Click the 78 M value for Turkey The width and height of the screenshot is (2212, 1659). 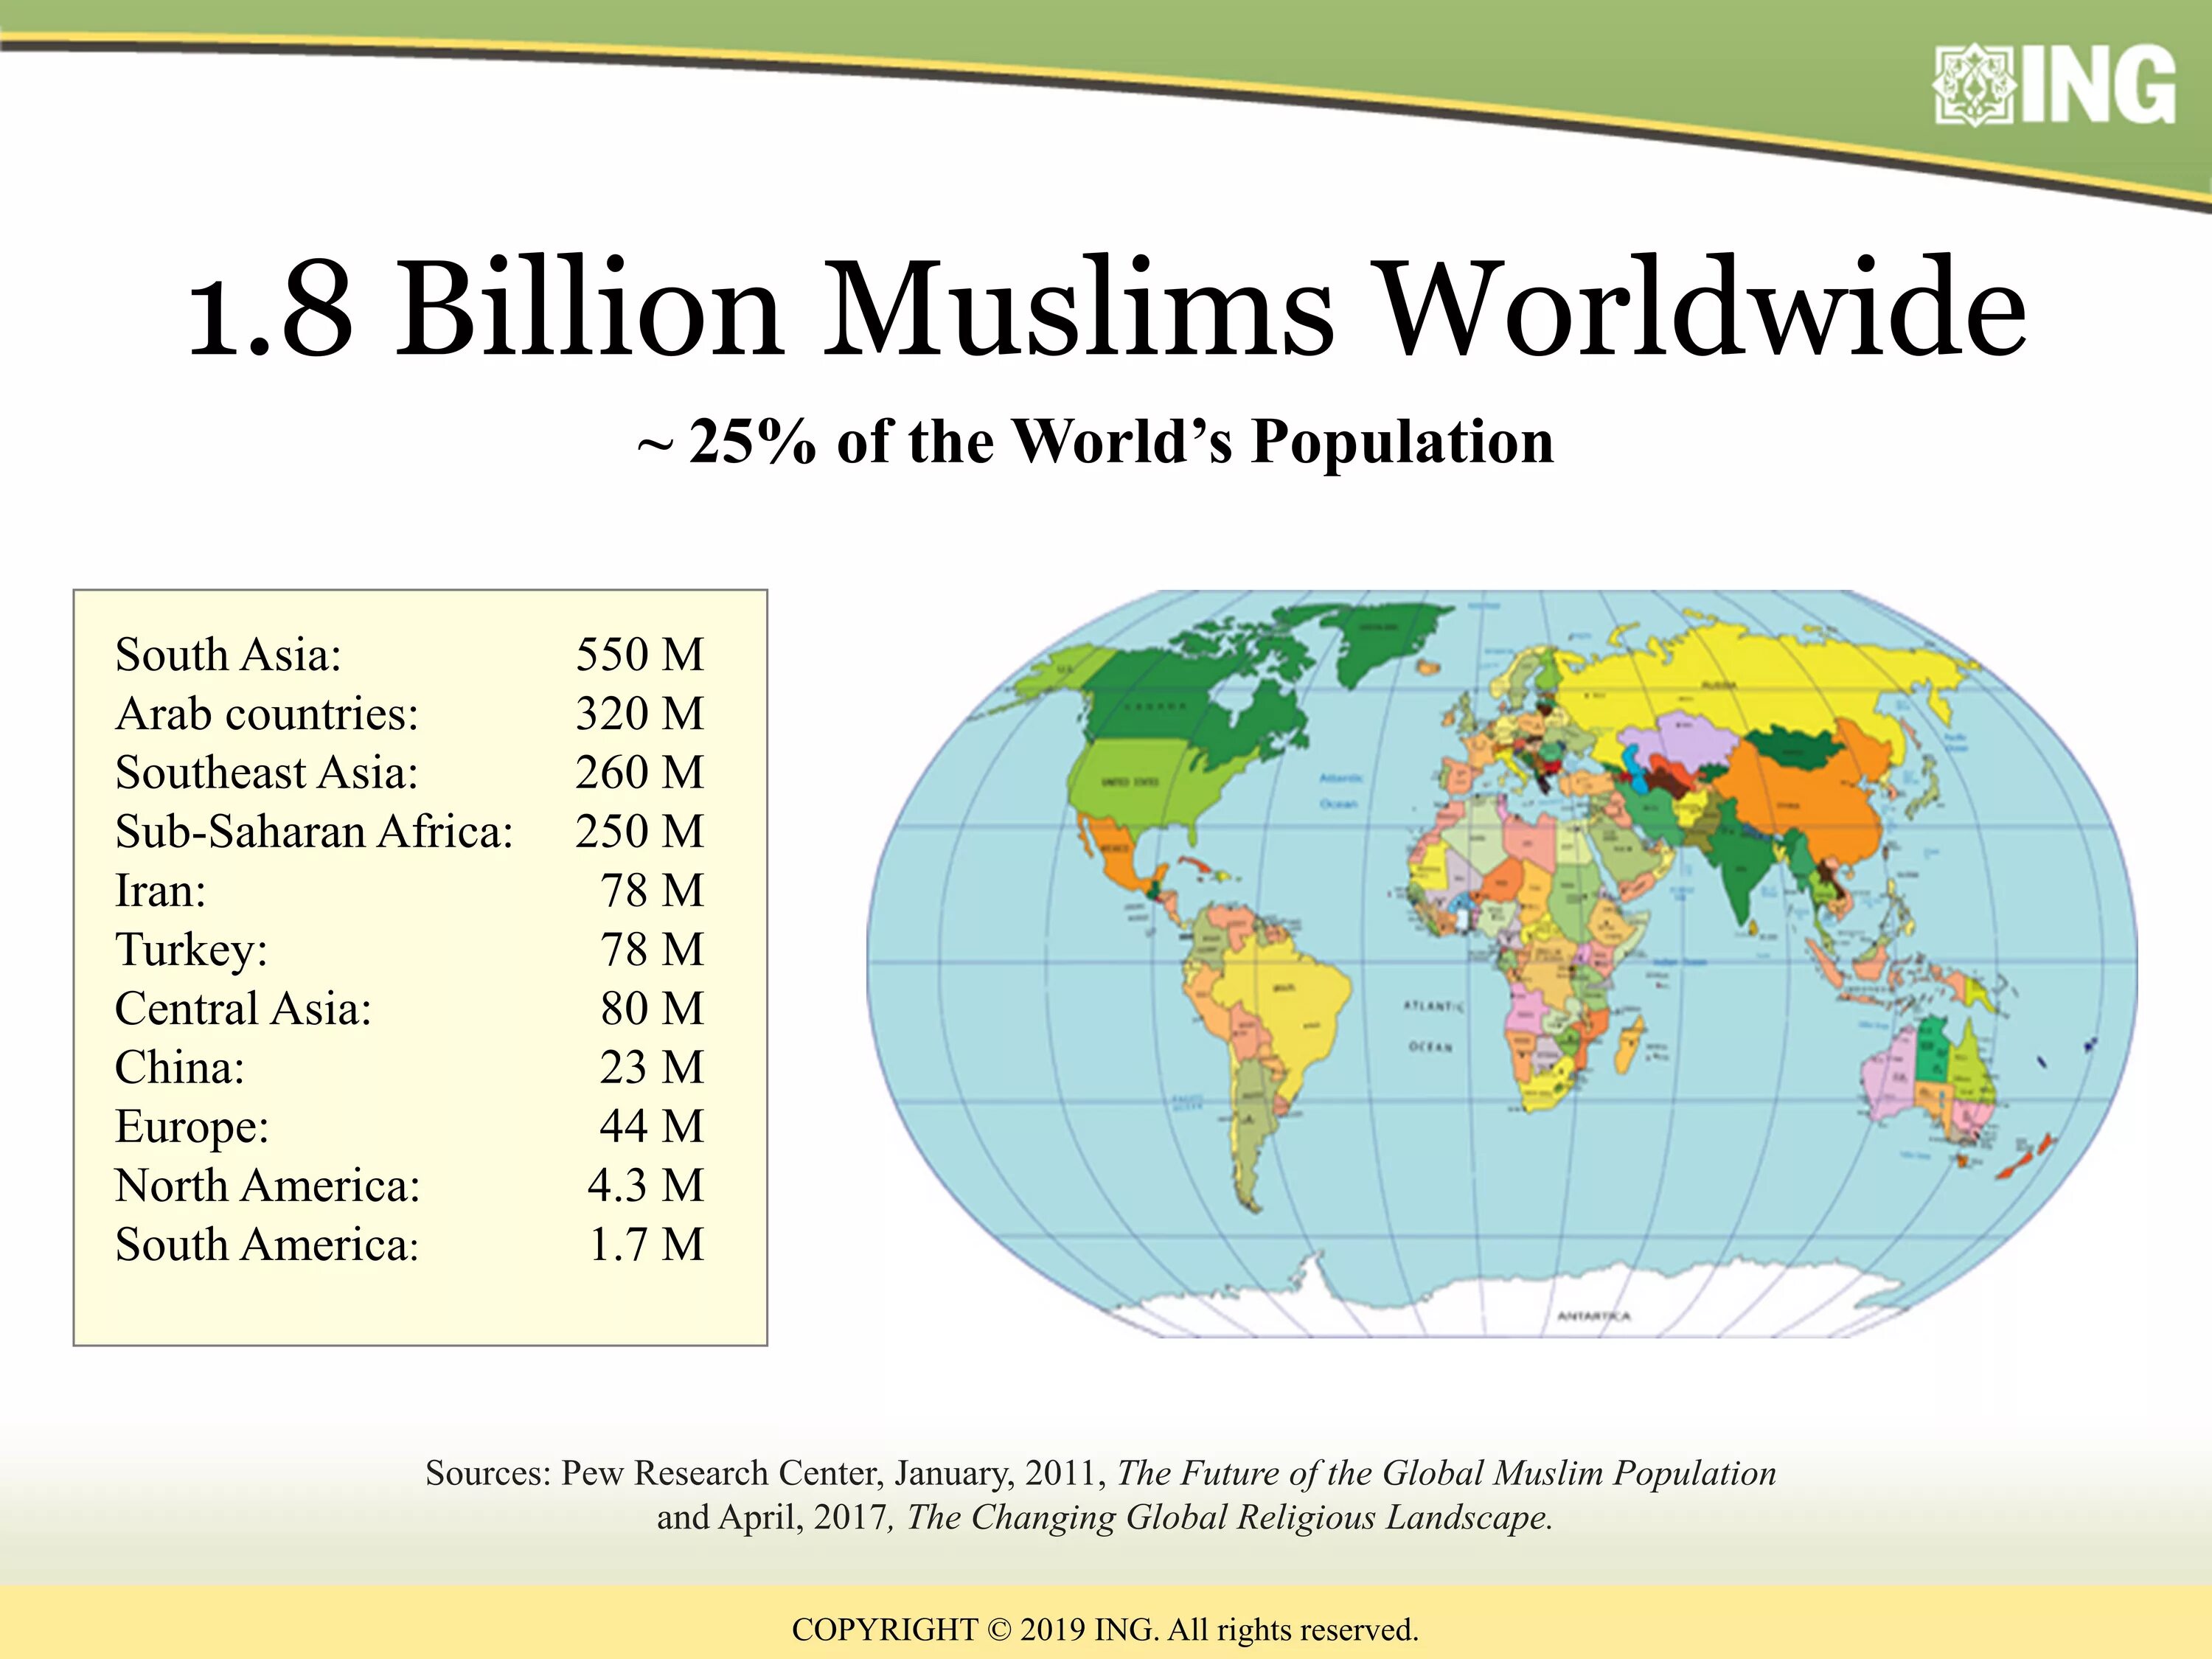click(652, 950)
